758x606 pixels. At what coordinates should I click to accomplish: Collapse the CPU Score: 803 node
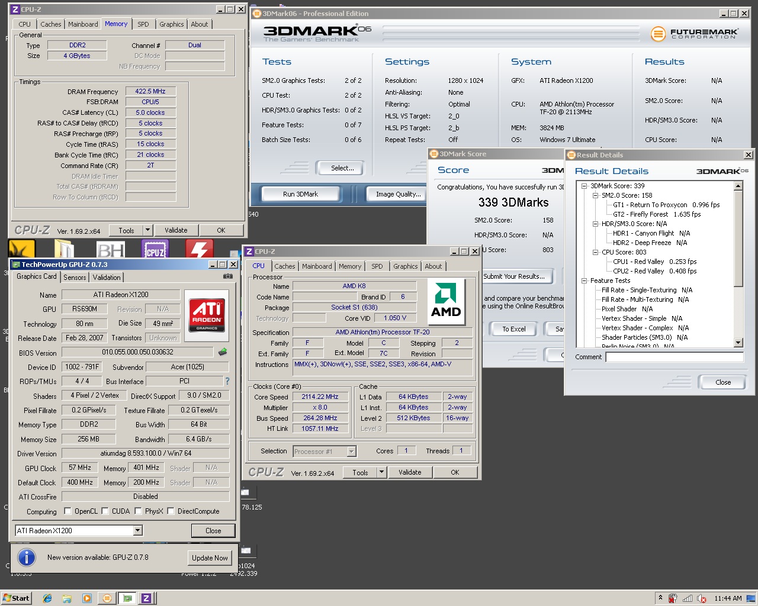595,252
